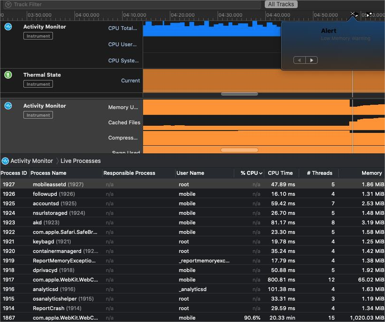Click the Activity Monitor icon in the memory track
Viewport: 385px width, 322px height.
pos(8,106)
